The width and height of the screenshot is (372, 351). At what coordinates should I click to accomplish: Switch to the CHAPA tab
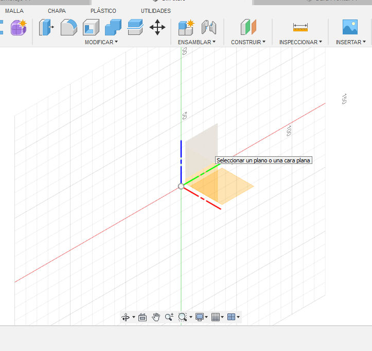click(57, 11)
